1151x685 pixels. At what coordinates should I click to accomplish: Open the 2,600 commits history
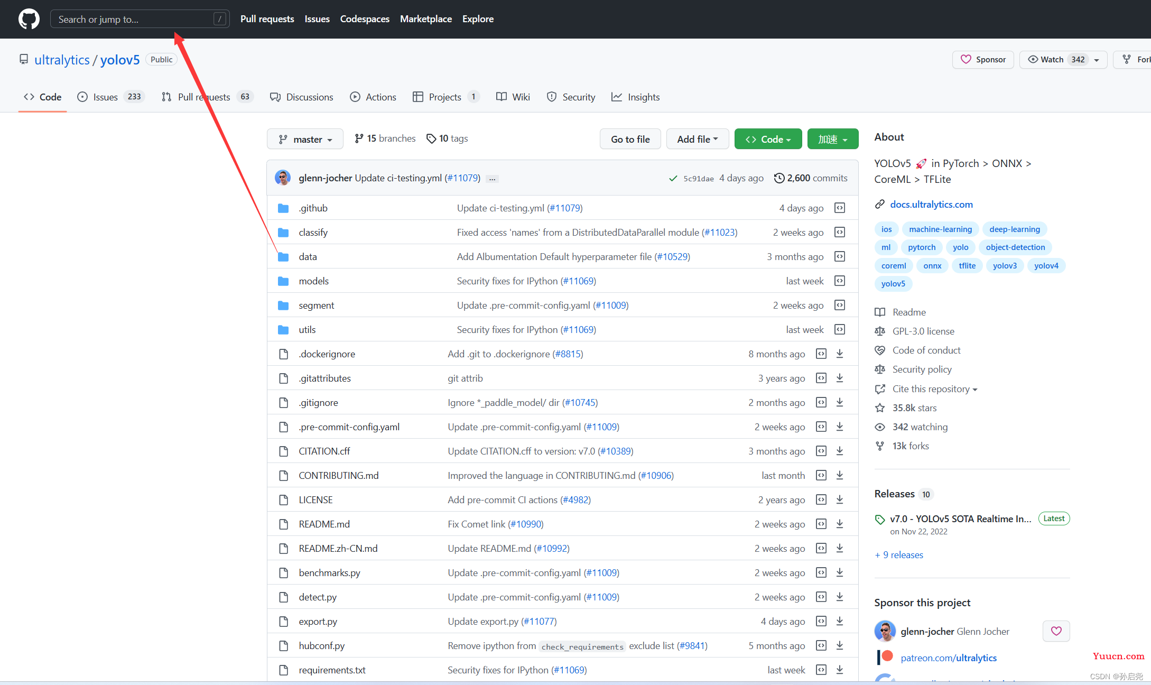coord(811,178)
